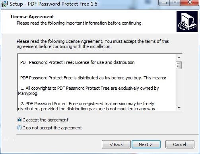Viewport: 200px width, 154px height.
Task: Click the 'License Agreement' heading
Action: coord(32,17)
